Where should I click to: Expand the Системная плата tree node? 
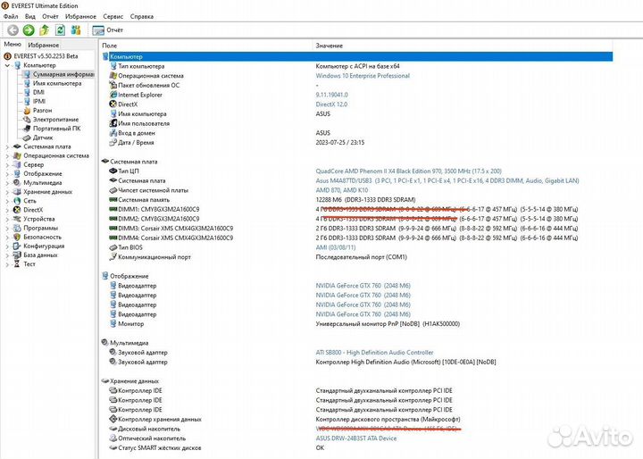(7, 146)
